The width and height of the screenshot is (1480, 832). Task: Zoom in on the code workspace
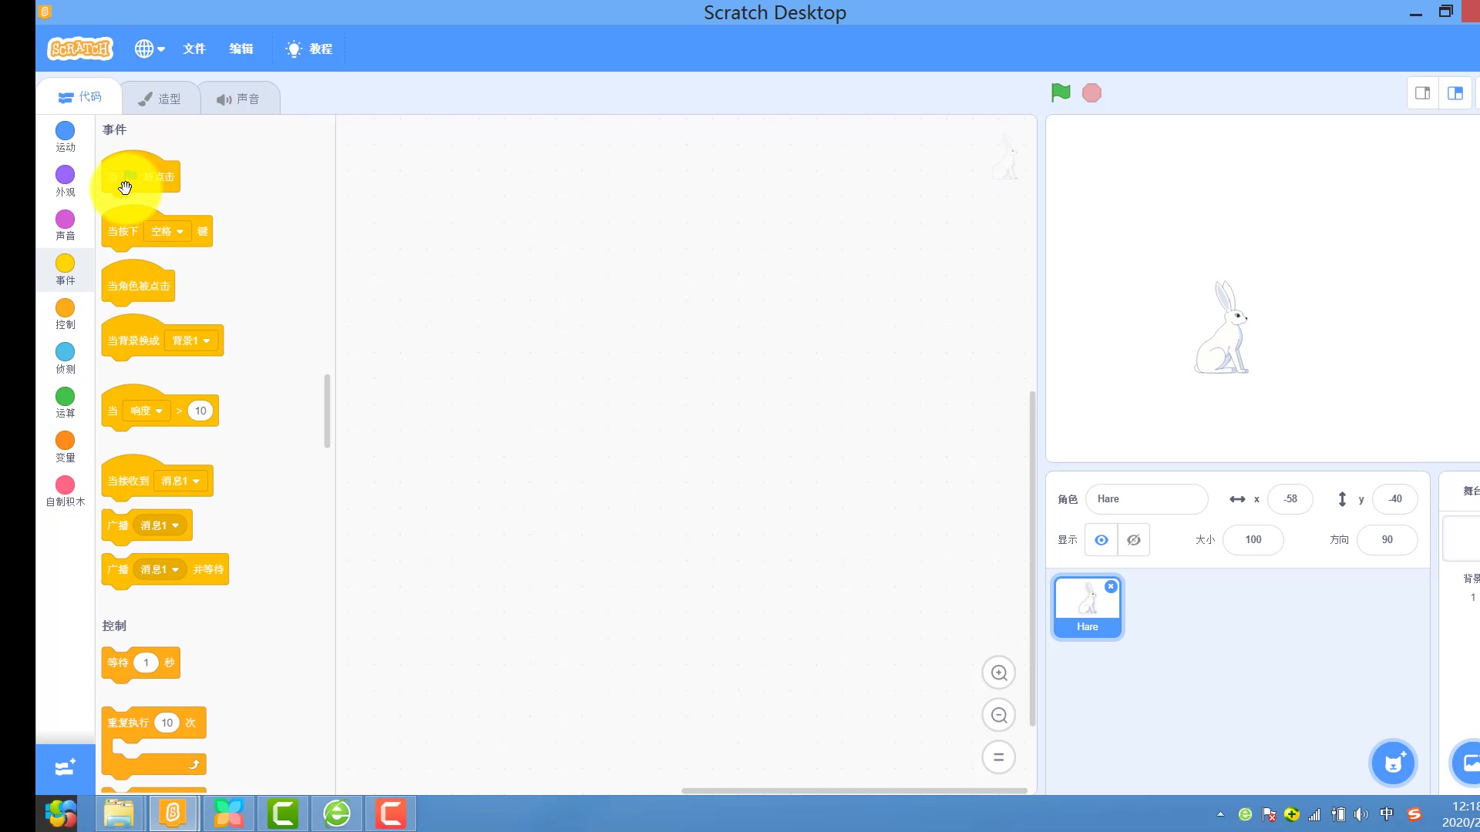998,673
